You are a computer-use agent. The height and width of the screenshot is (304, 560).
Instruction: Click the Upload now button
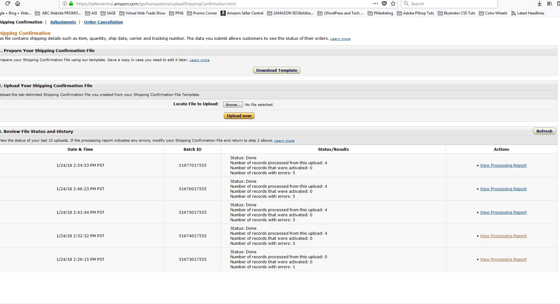[x=239, y=116]
